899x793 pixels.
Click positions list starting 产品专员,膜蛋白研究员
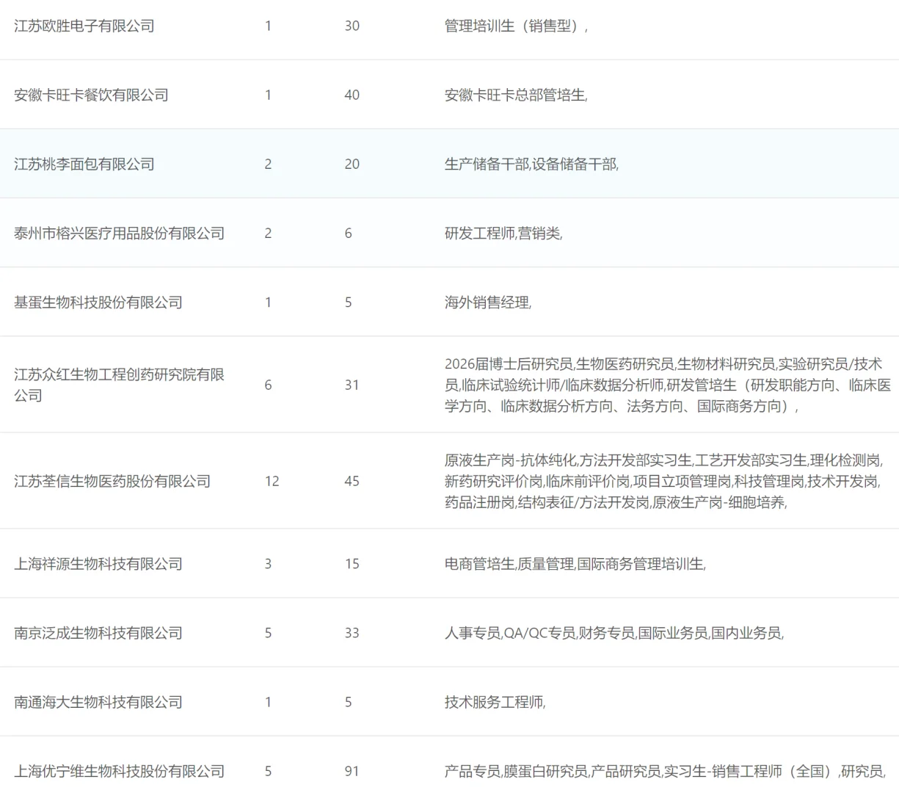click(666, 771)
